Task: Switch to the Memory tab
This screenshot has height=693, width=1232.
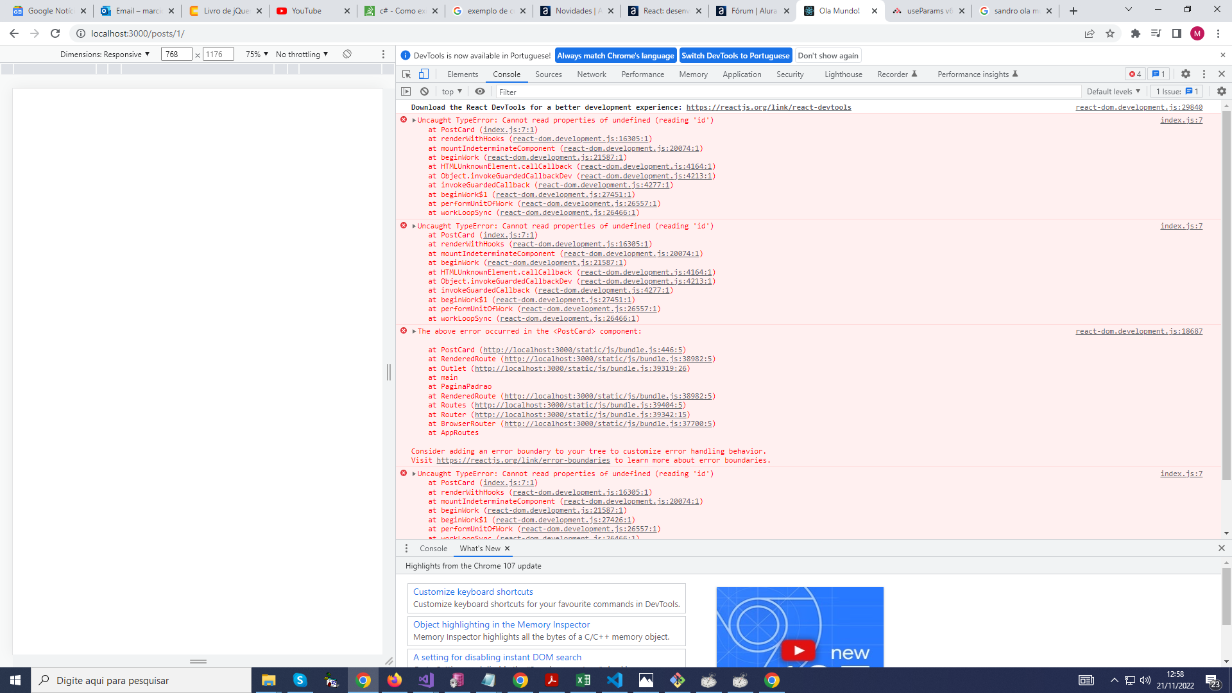Action: [x=693, y=74]
